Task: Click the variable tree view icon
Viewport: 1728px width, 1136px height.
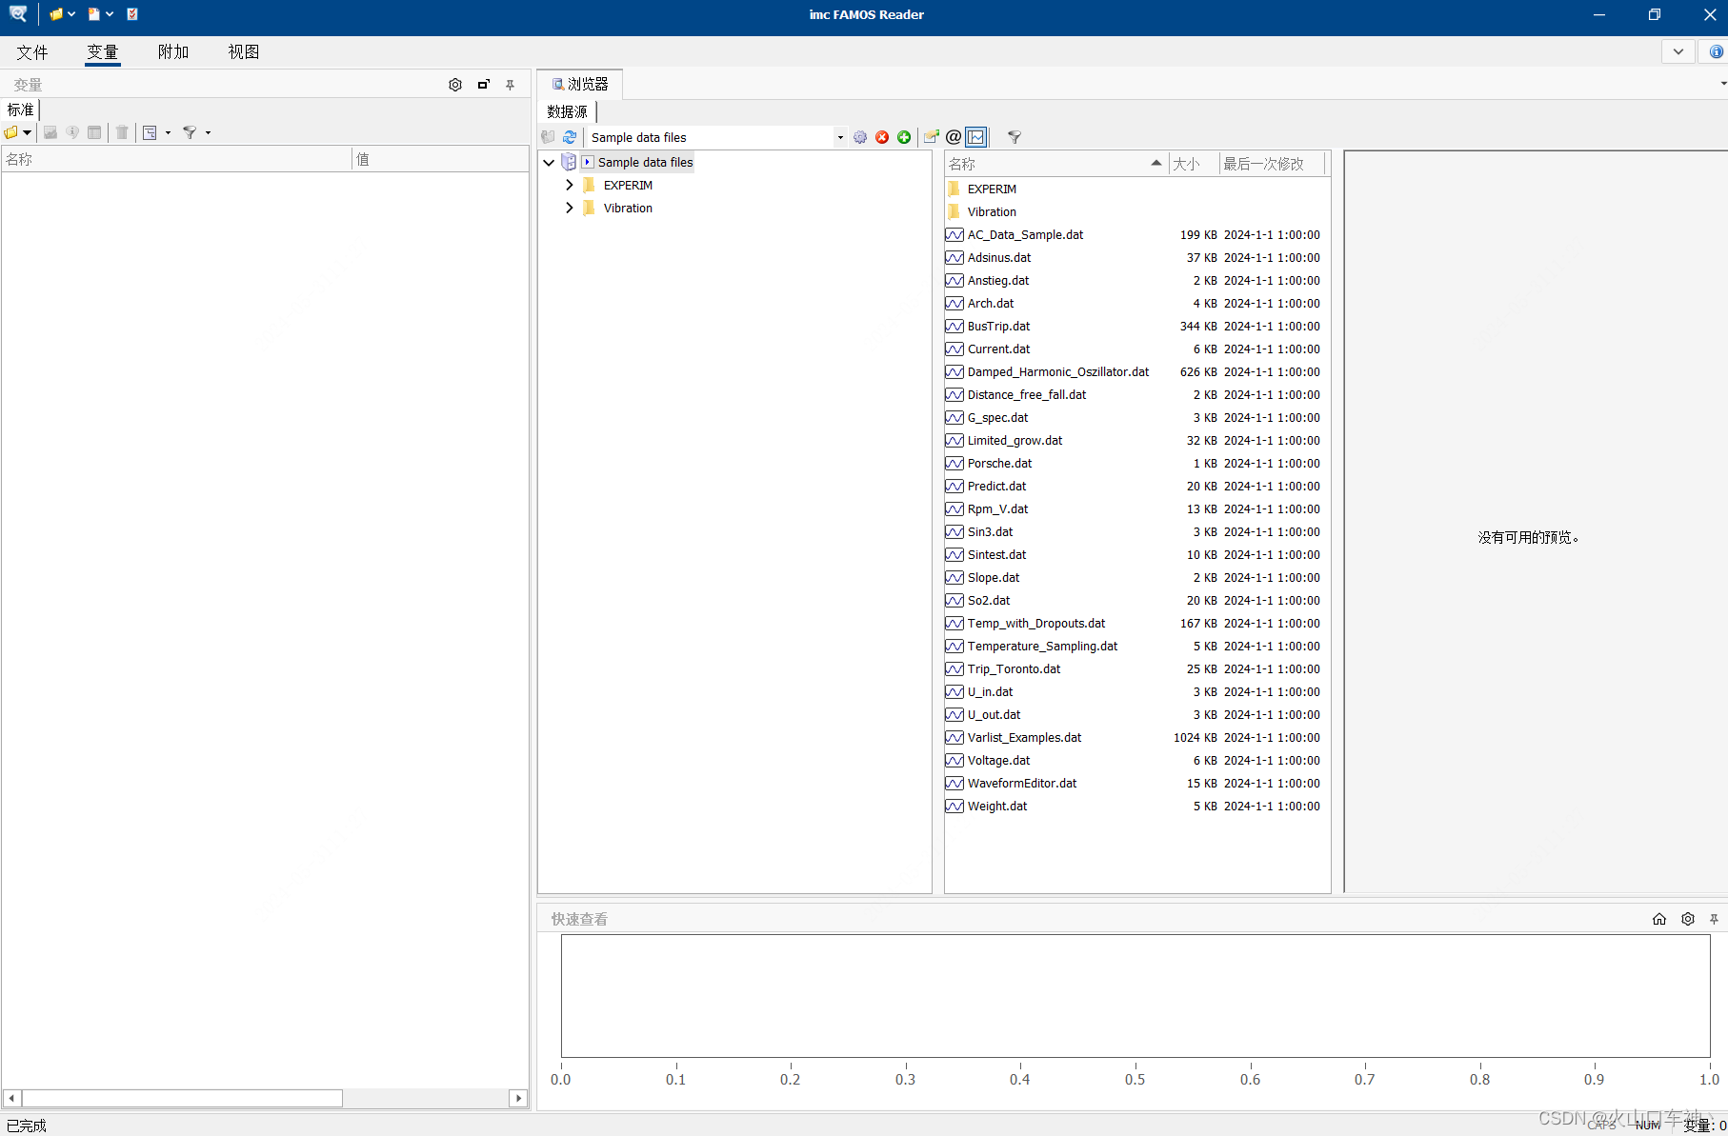Action: [150, 132]
